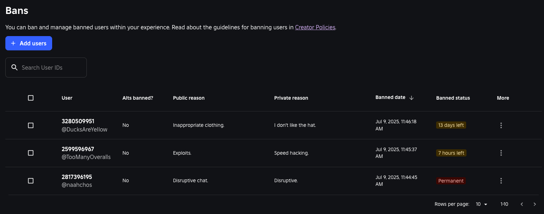The image size is (544, 214).
Task: Check the box for user TooManyOveralls
Action: tap(31, 153)
